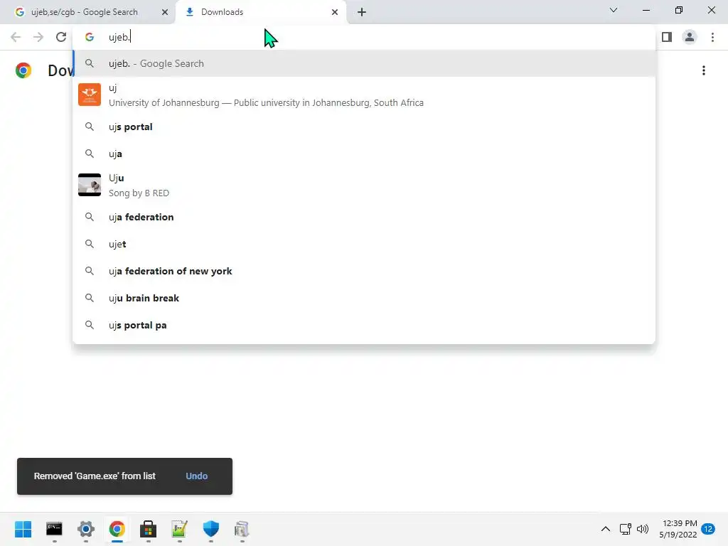Open the clock showing 12:39 PM

pos(678,529)
